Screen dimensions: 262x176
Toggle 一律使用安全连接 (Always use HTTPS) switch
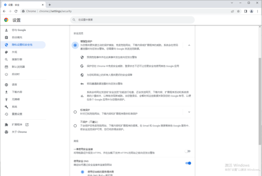pyautogui.click(x=188, y=151)
